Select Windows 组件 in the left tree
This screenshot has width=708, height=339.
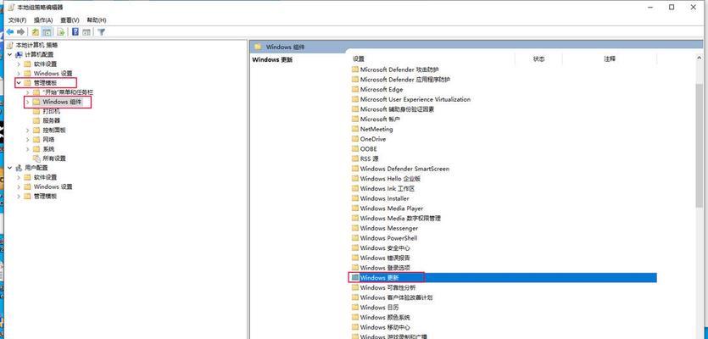click(x=62, y=102)
